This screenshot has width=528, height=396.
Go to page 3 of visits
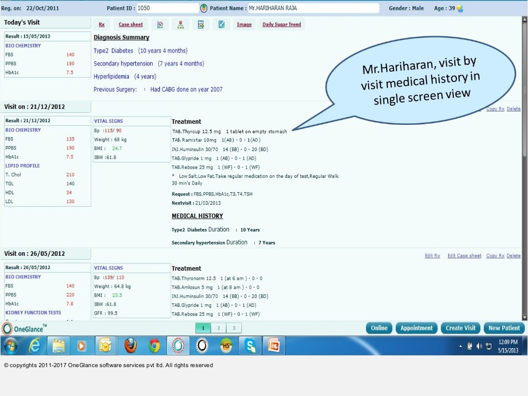click(x=234, y=328)
